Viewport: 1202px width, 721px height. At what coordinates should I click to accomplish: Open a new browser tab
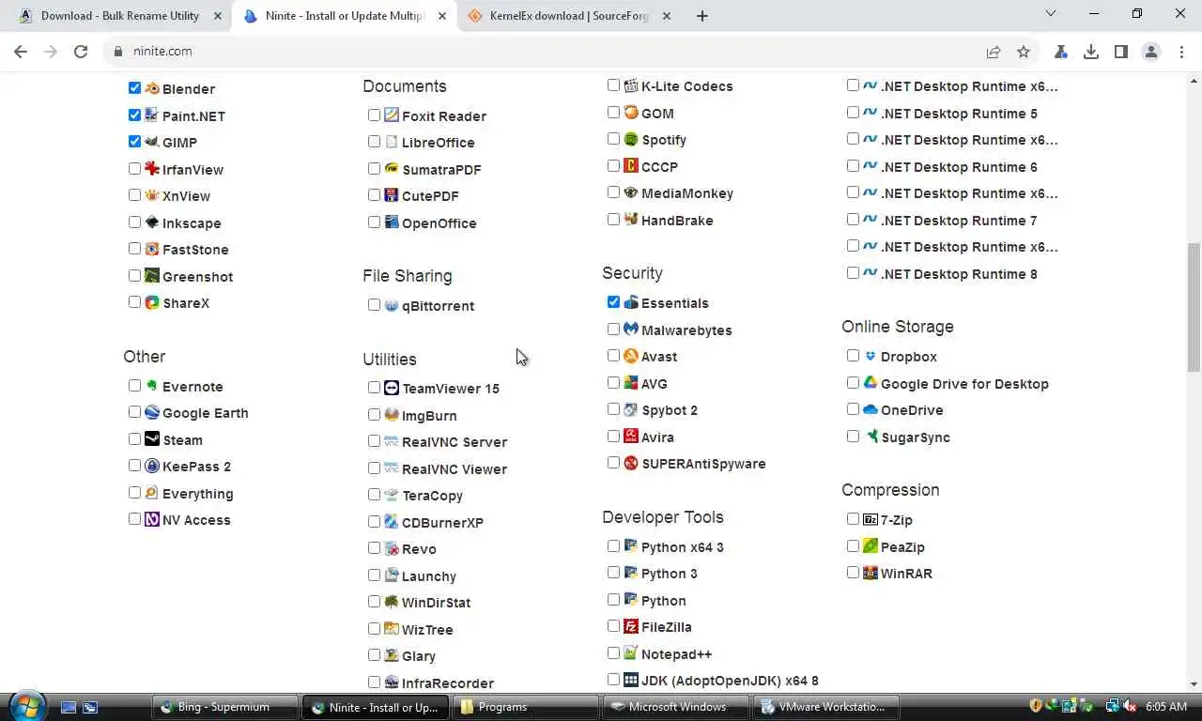point(702,16)
